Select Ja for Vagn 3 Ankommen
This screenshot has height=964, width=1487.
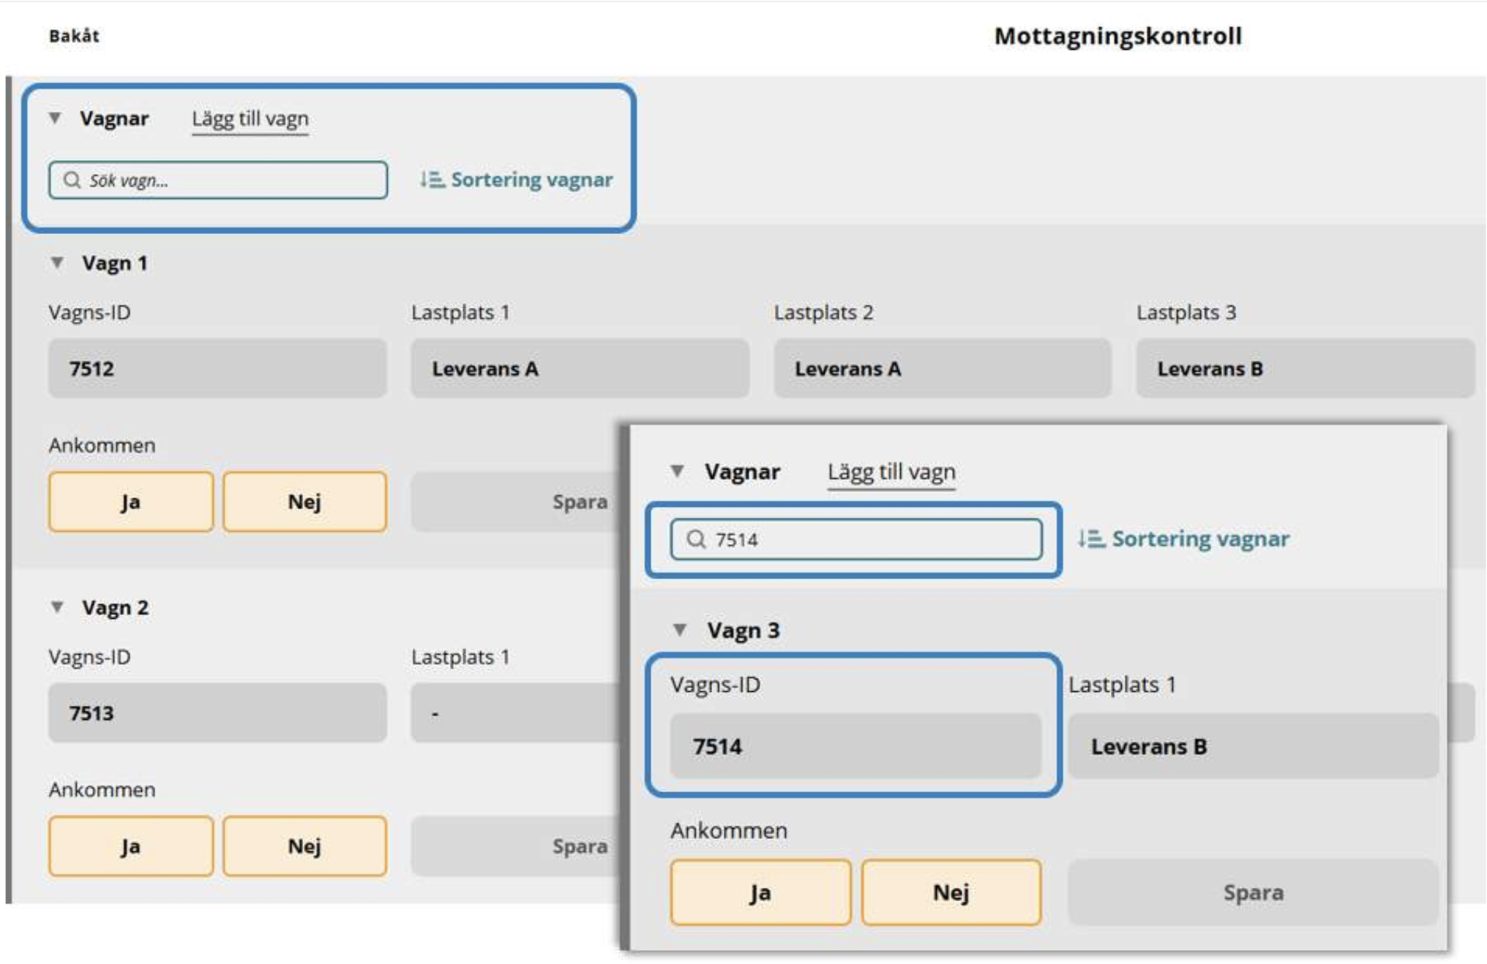(x=760, y=892)
